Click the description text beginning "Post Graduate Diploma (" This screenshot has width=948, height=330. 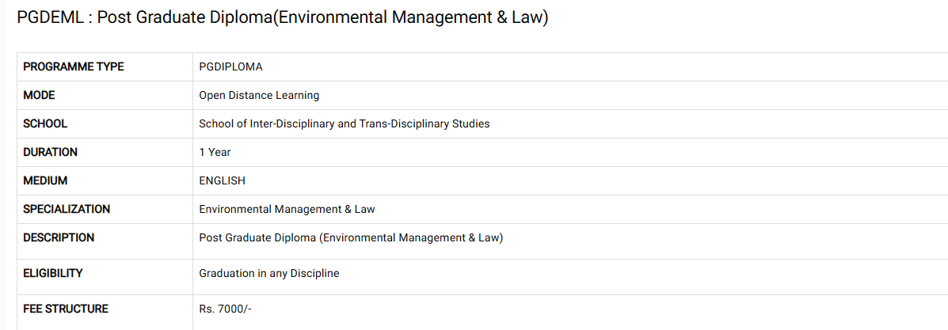coord(351,237)
